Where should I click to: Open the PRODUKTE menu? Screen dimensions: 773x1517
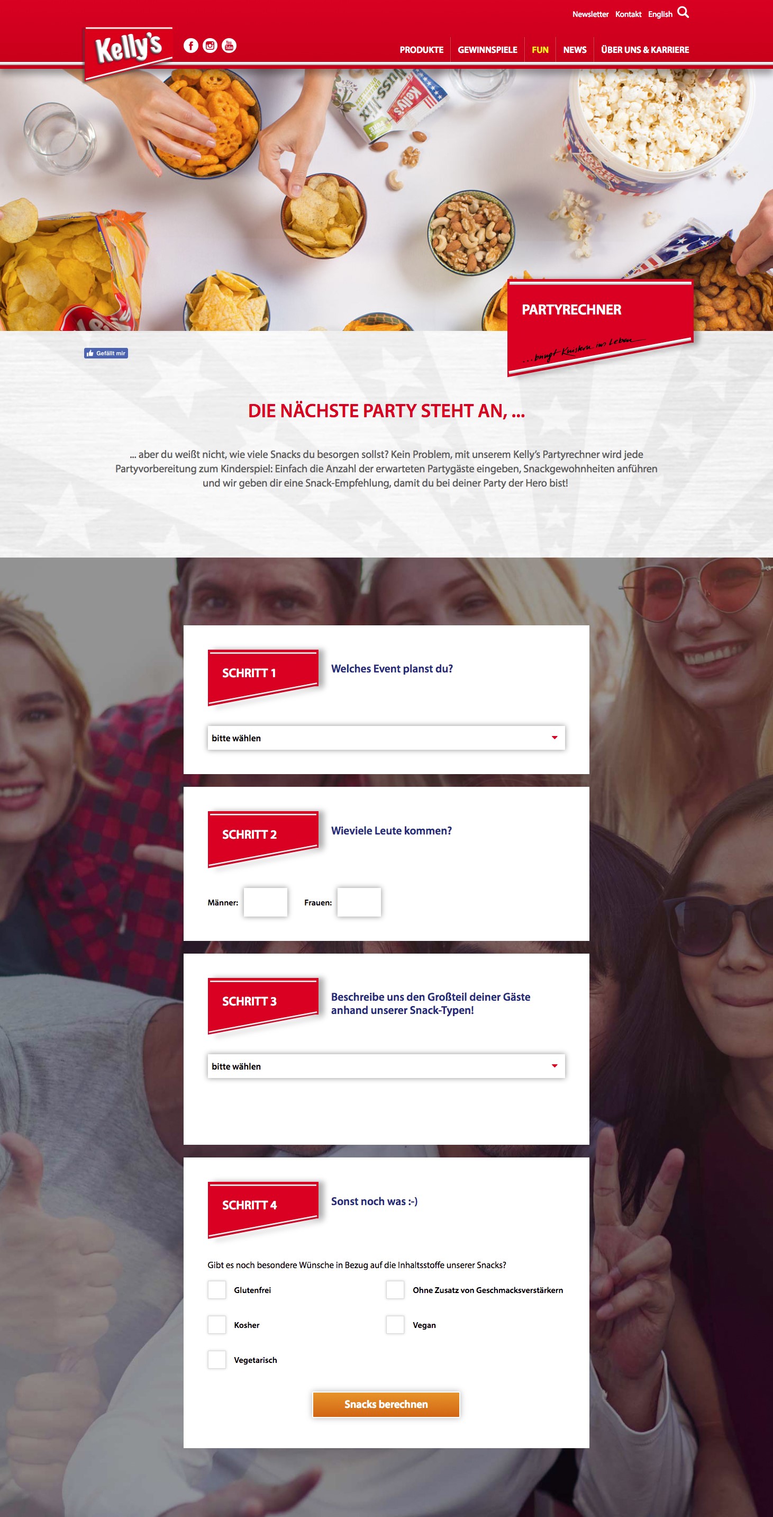point(421,50)
